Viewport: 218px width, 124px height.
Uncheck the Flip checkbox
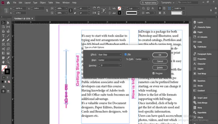(x=126, y=54)
